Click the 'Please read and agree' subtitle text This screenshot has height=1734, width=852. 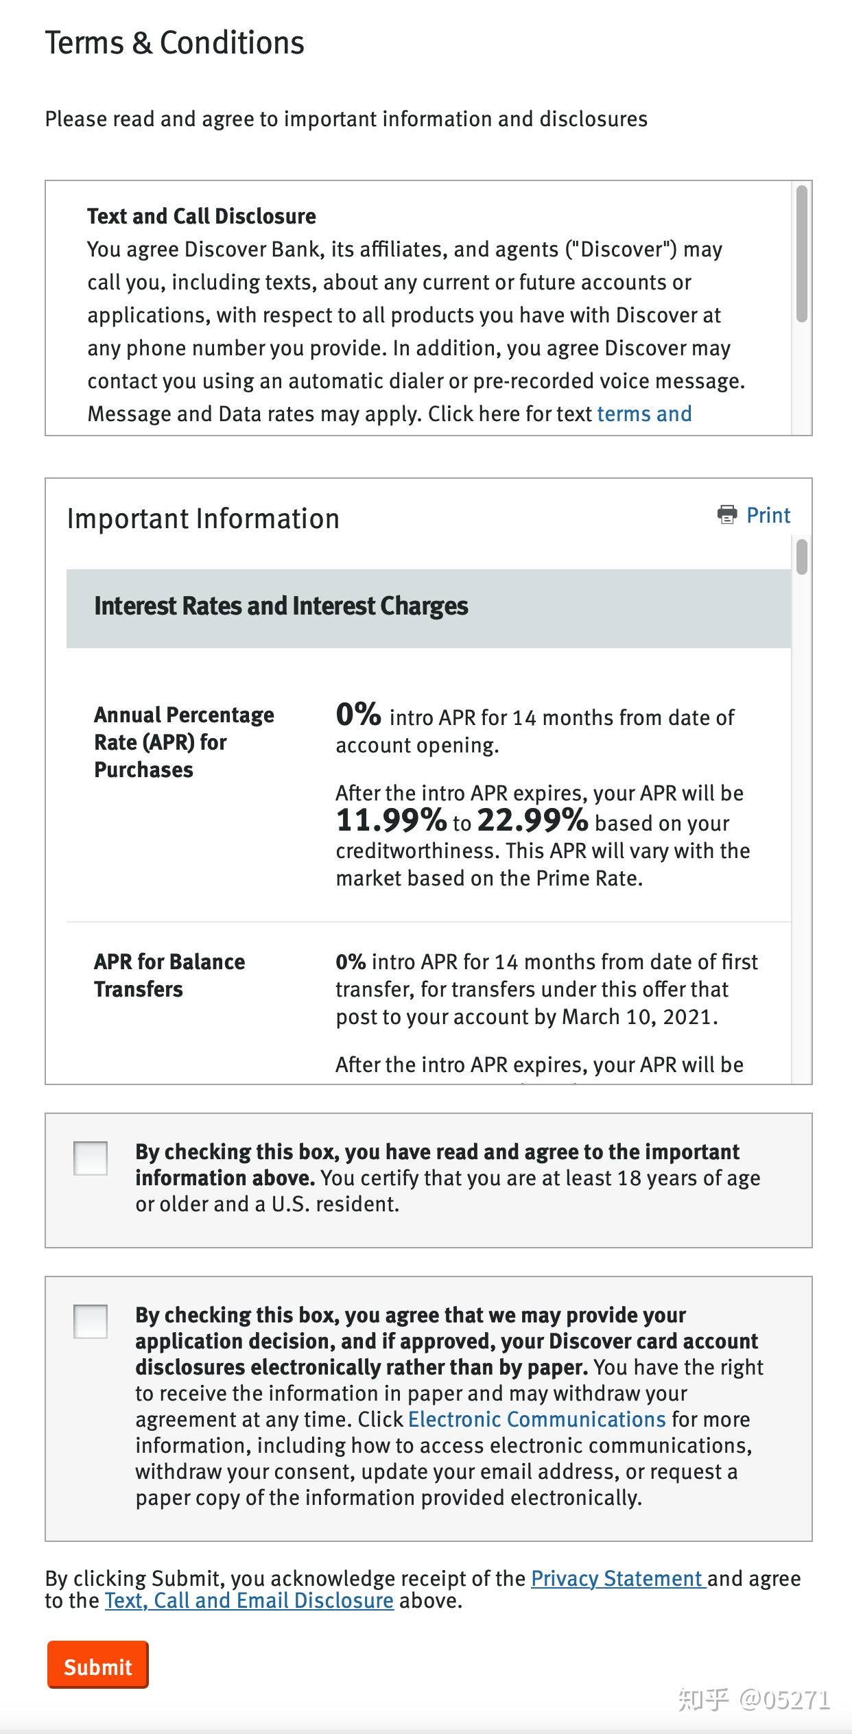(346, 119)
